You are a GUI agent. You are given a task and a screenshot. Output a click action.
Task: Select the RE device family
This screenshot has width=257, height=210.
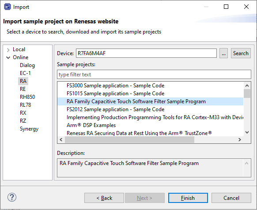tap(23, 89)
